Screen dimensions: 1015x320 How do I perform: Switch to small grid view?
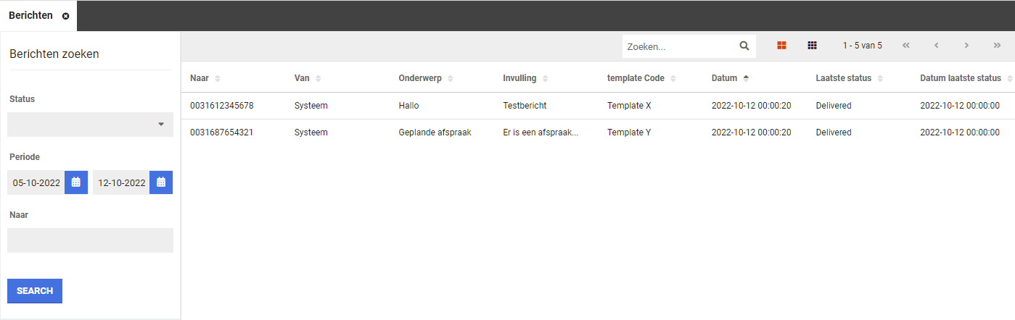click(812, 46)
